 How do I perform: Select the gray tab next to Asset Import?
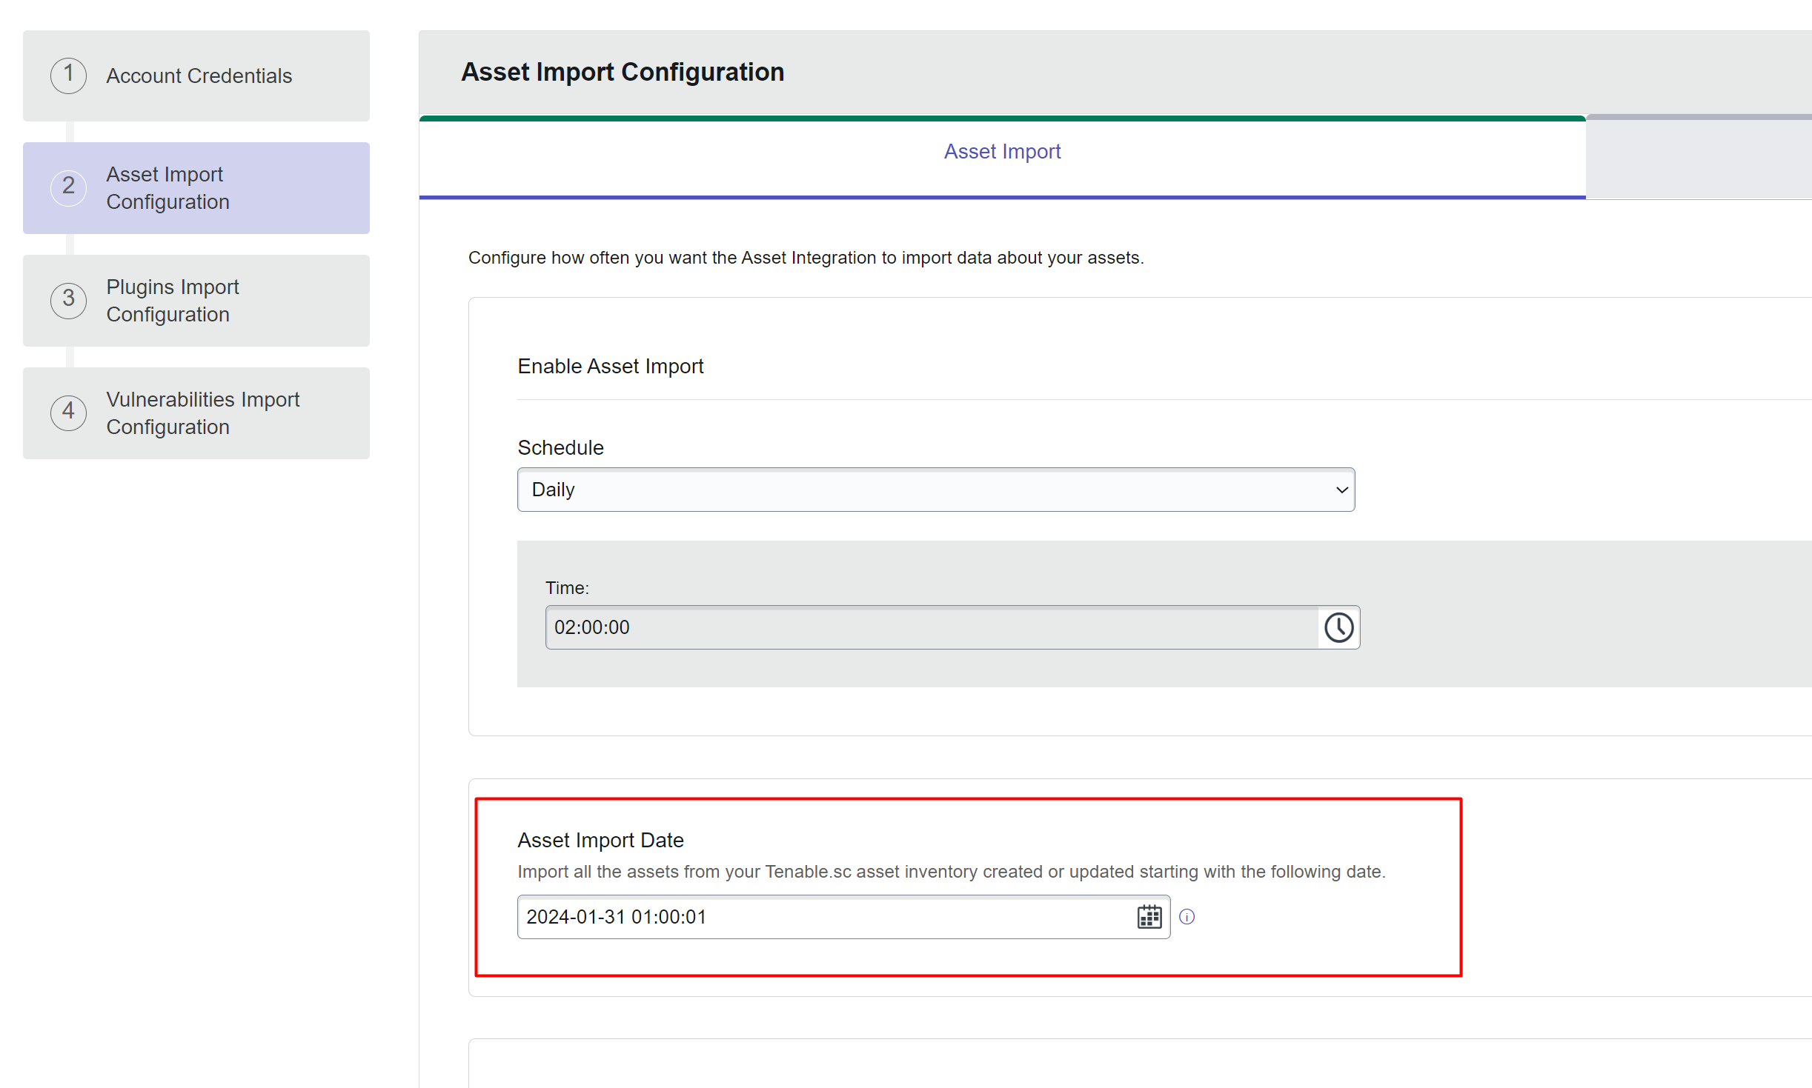(x=1699, y=157)
